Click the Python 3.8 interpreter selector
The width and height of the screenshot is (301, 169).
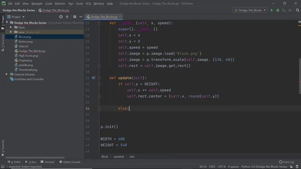pos(264,167)
